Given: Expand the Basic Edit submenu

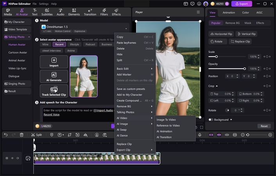Looking at the screenshot, I should point(135,69).
